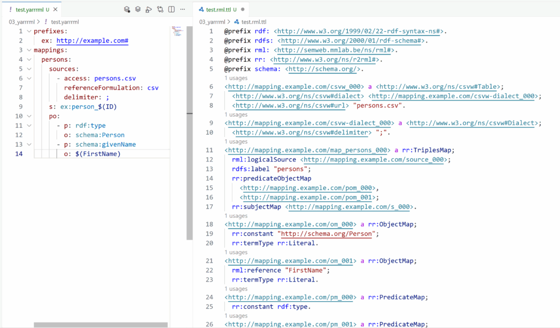Collapse the mappings section on line 3
The image size is (560, 328).
[29, 50]
